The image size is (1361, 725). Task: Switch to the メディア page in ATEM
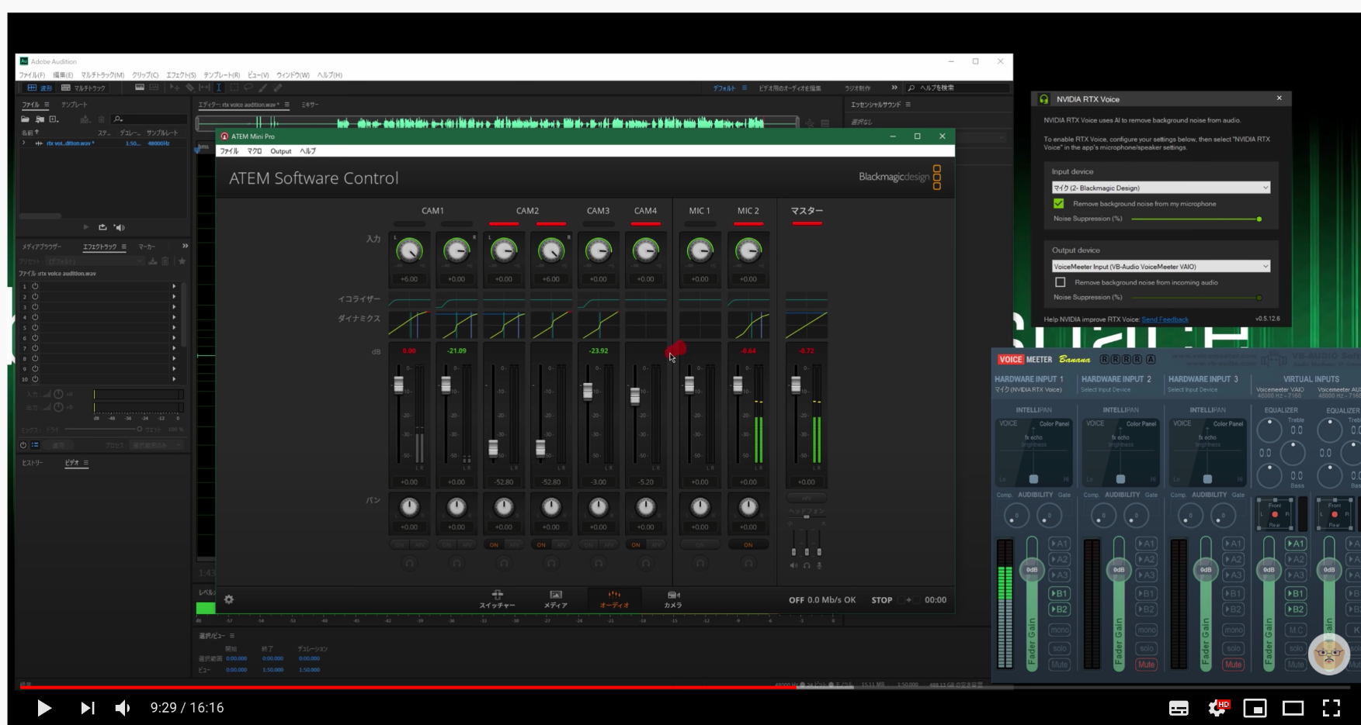point(556,599)
